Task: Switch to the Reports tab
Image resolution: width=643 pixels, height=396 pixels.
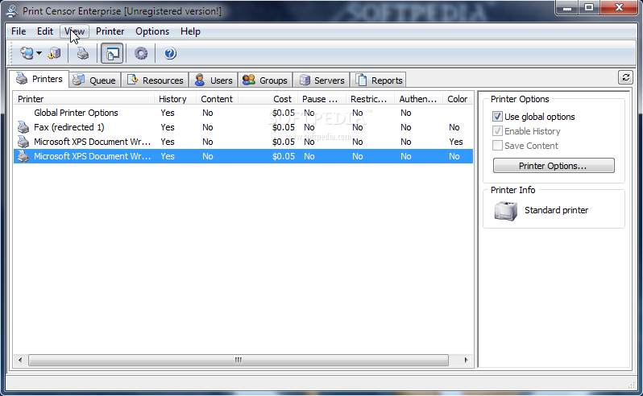Action: click(378, 80)
